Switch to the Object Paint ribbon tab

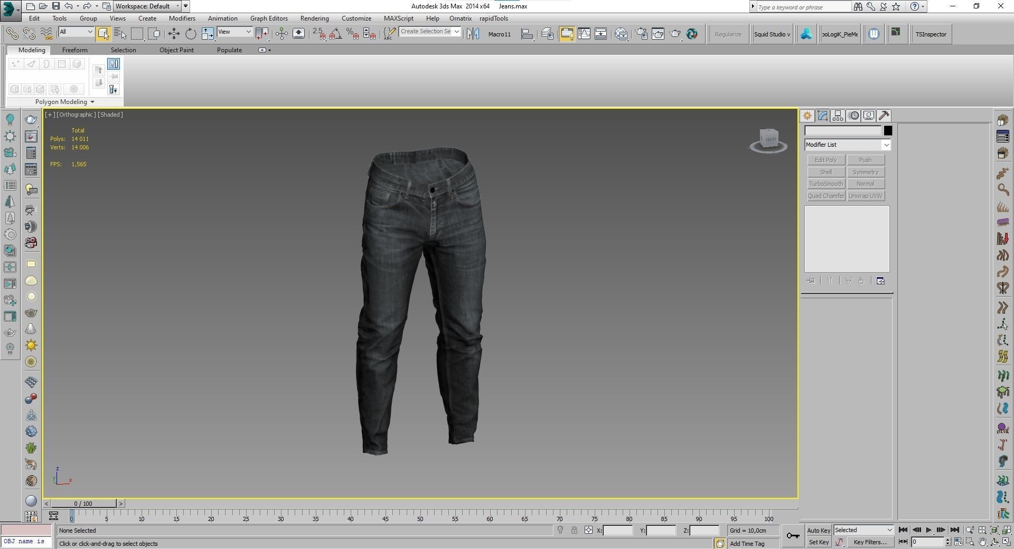coord(176,50)
